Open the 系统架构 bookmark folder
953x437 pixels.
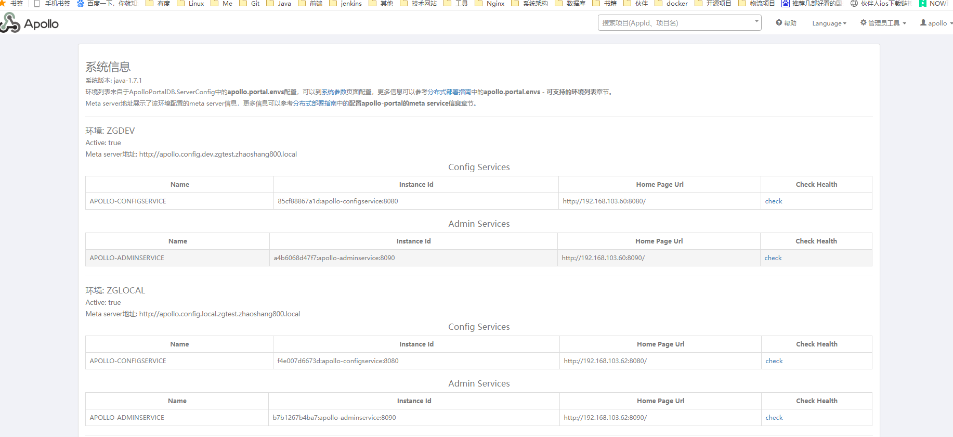coord(530,4)
